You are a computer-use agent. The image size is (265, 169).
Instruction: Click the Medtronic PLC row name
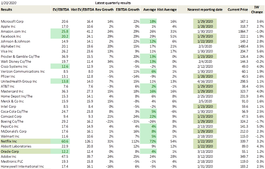12,161
